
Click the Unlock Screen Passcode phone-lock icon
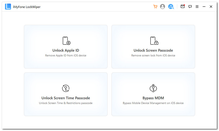tap(154, 41)
